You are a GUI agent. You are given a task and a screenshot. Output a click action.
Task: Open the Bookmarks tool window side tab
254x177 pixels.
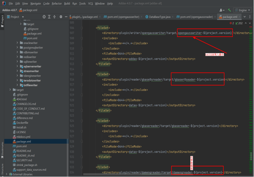click(x=2, y=150)
